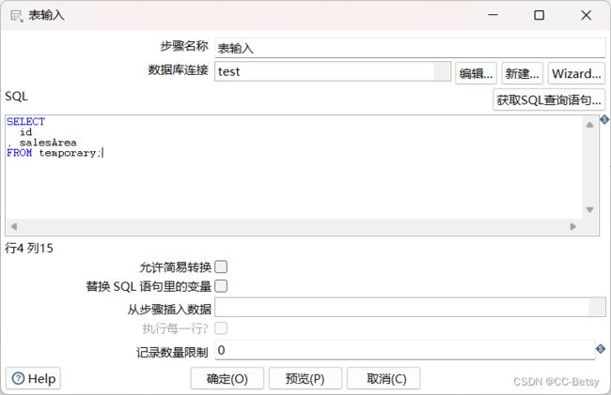Click the salesArea column name in SQL
This screenshot has height=395, width=611.
click(48, 143)
